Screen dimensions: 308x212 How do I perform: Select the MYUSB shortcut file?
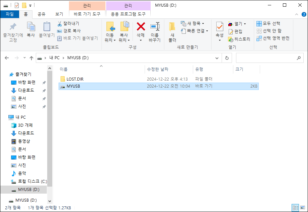pyautogui.click(x=158, y=86)
